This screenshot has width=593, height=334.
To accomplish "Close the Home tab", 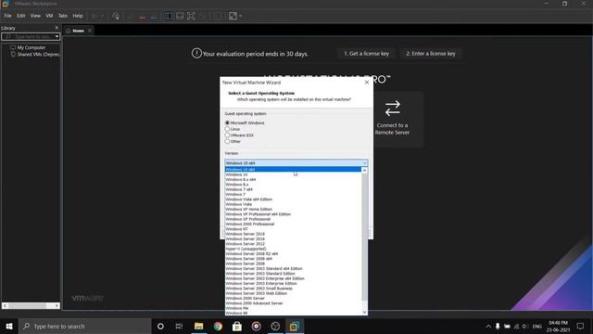I will coord(90,31).
